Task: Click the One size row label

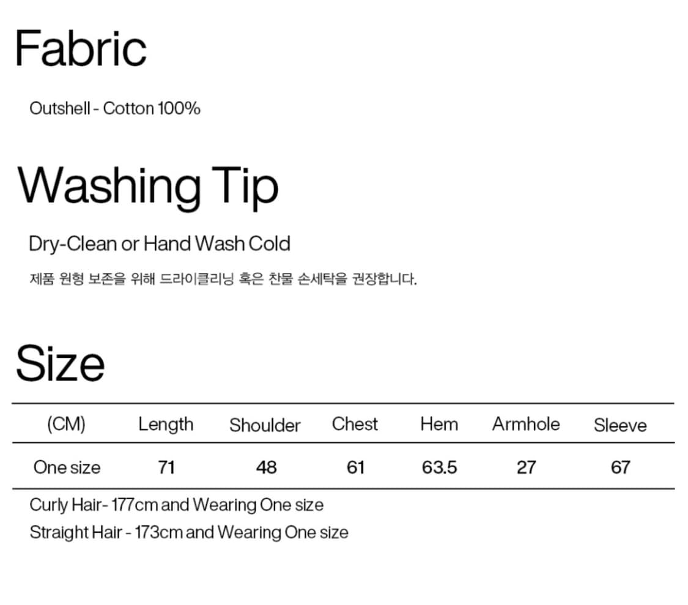Action: (x=67, y=467)
